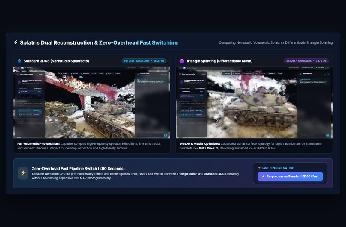Click the large lightning bolt icon beside Zero-Overhead heading

point(23,173)
